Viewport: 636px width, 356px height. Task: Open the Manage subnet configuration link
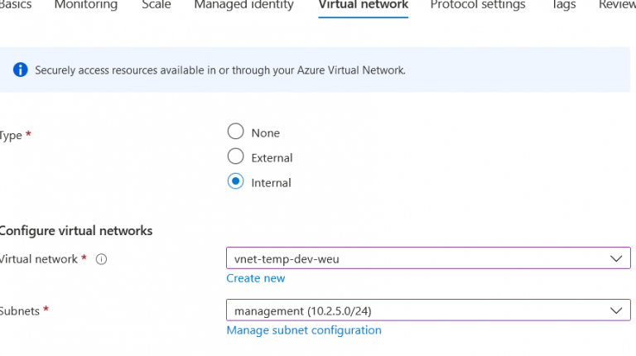pyautogui.click(x=304, y=330)
